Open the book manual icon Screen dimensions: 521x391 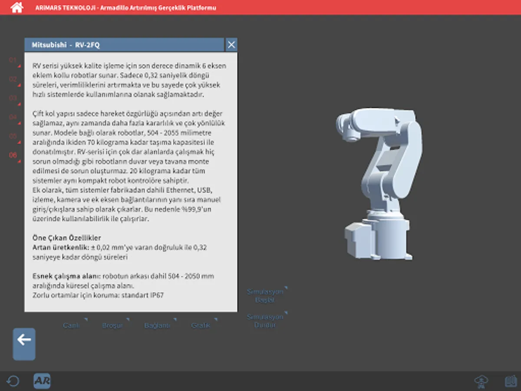511,381
